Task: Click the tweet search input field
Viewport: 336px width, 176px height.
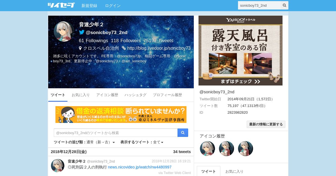Action: click(116, 133)
